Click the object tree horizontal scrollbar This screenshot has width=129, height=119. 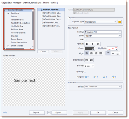[15, 49]
